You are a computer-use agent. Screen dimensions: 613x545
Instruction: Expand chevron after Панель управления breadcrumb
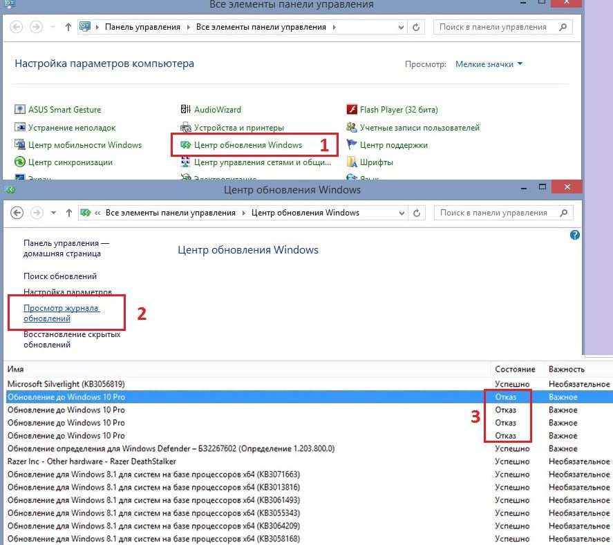tap(189, 27)
